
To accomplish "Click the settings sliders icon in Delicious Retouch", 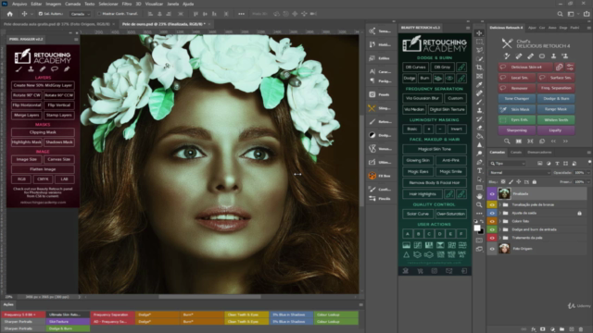I will 570,68.
